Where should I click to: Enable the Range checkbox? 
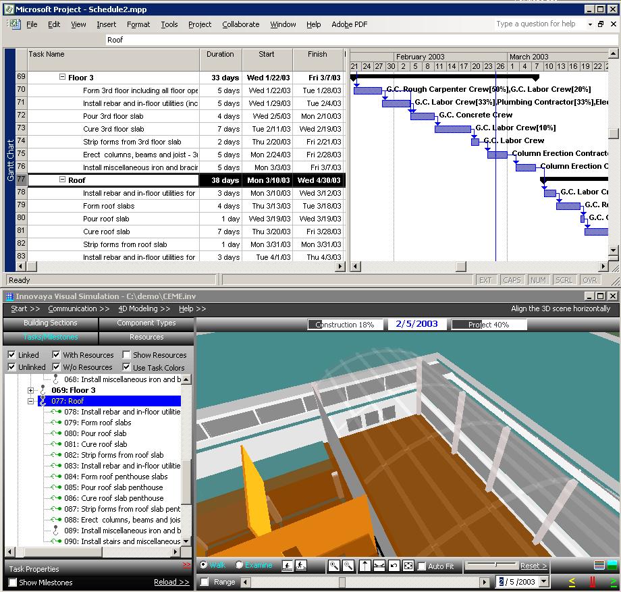(x=205, y=582)
